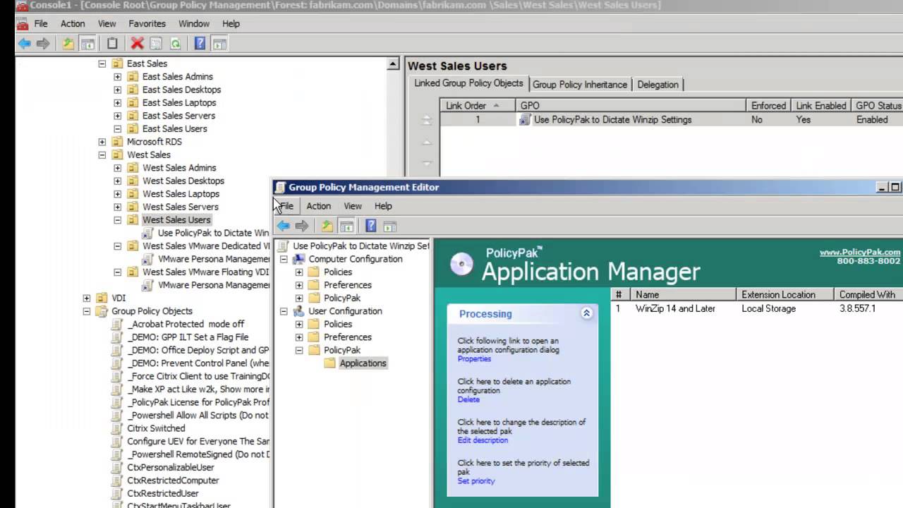This screenshot has height=508, width=903.
Task: Click Back arrow in Group Policy Management Editor
Action: tap(283, 226)
